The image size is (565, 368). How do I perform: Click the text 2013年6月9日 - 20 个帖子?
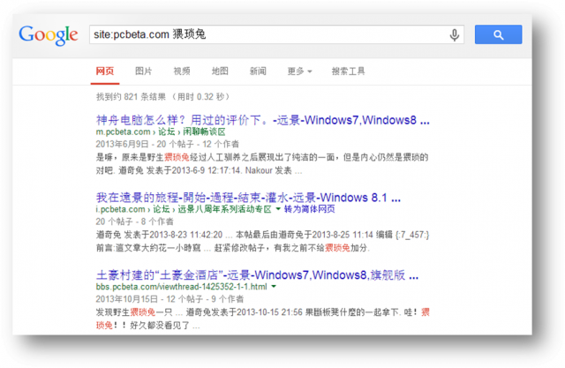pyautogui.click(x=145, y=144)
